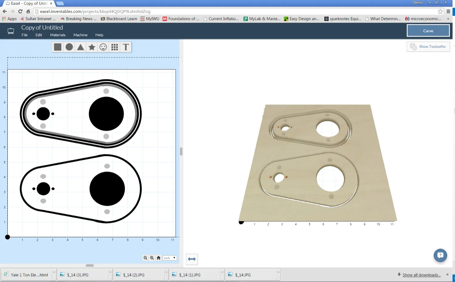Select the star shape tool
Screen dimensions: 455x282
(92, 47)
